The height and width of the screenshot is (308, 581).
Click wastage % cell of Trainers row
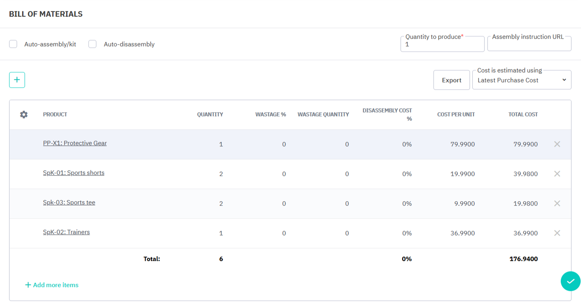(x=284, y=234)
